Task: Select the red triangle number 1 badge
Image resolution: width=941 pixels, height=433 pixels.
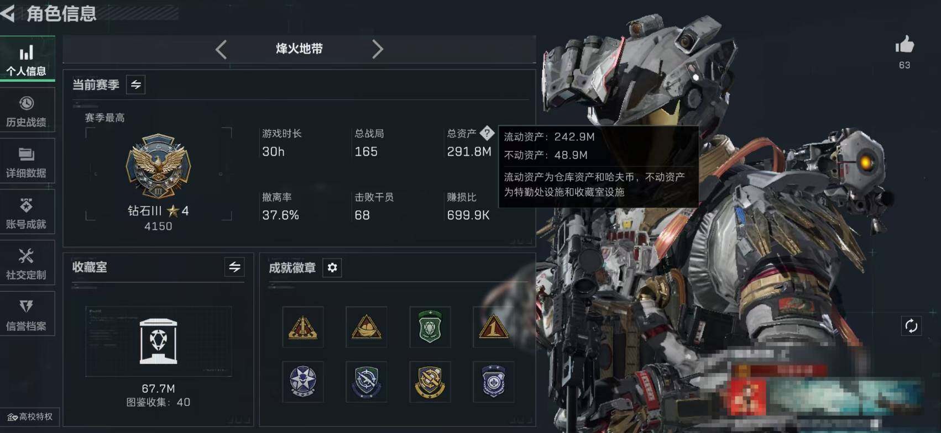Action: pos(493,327)
